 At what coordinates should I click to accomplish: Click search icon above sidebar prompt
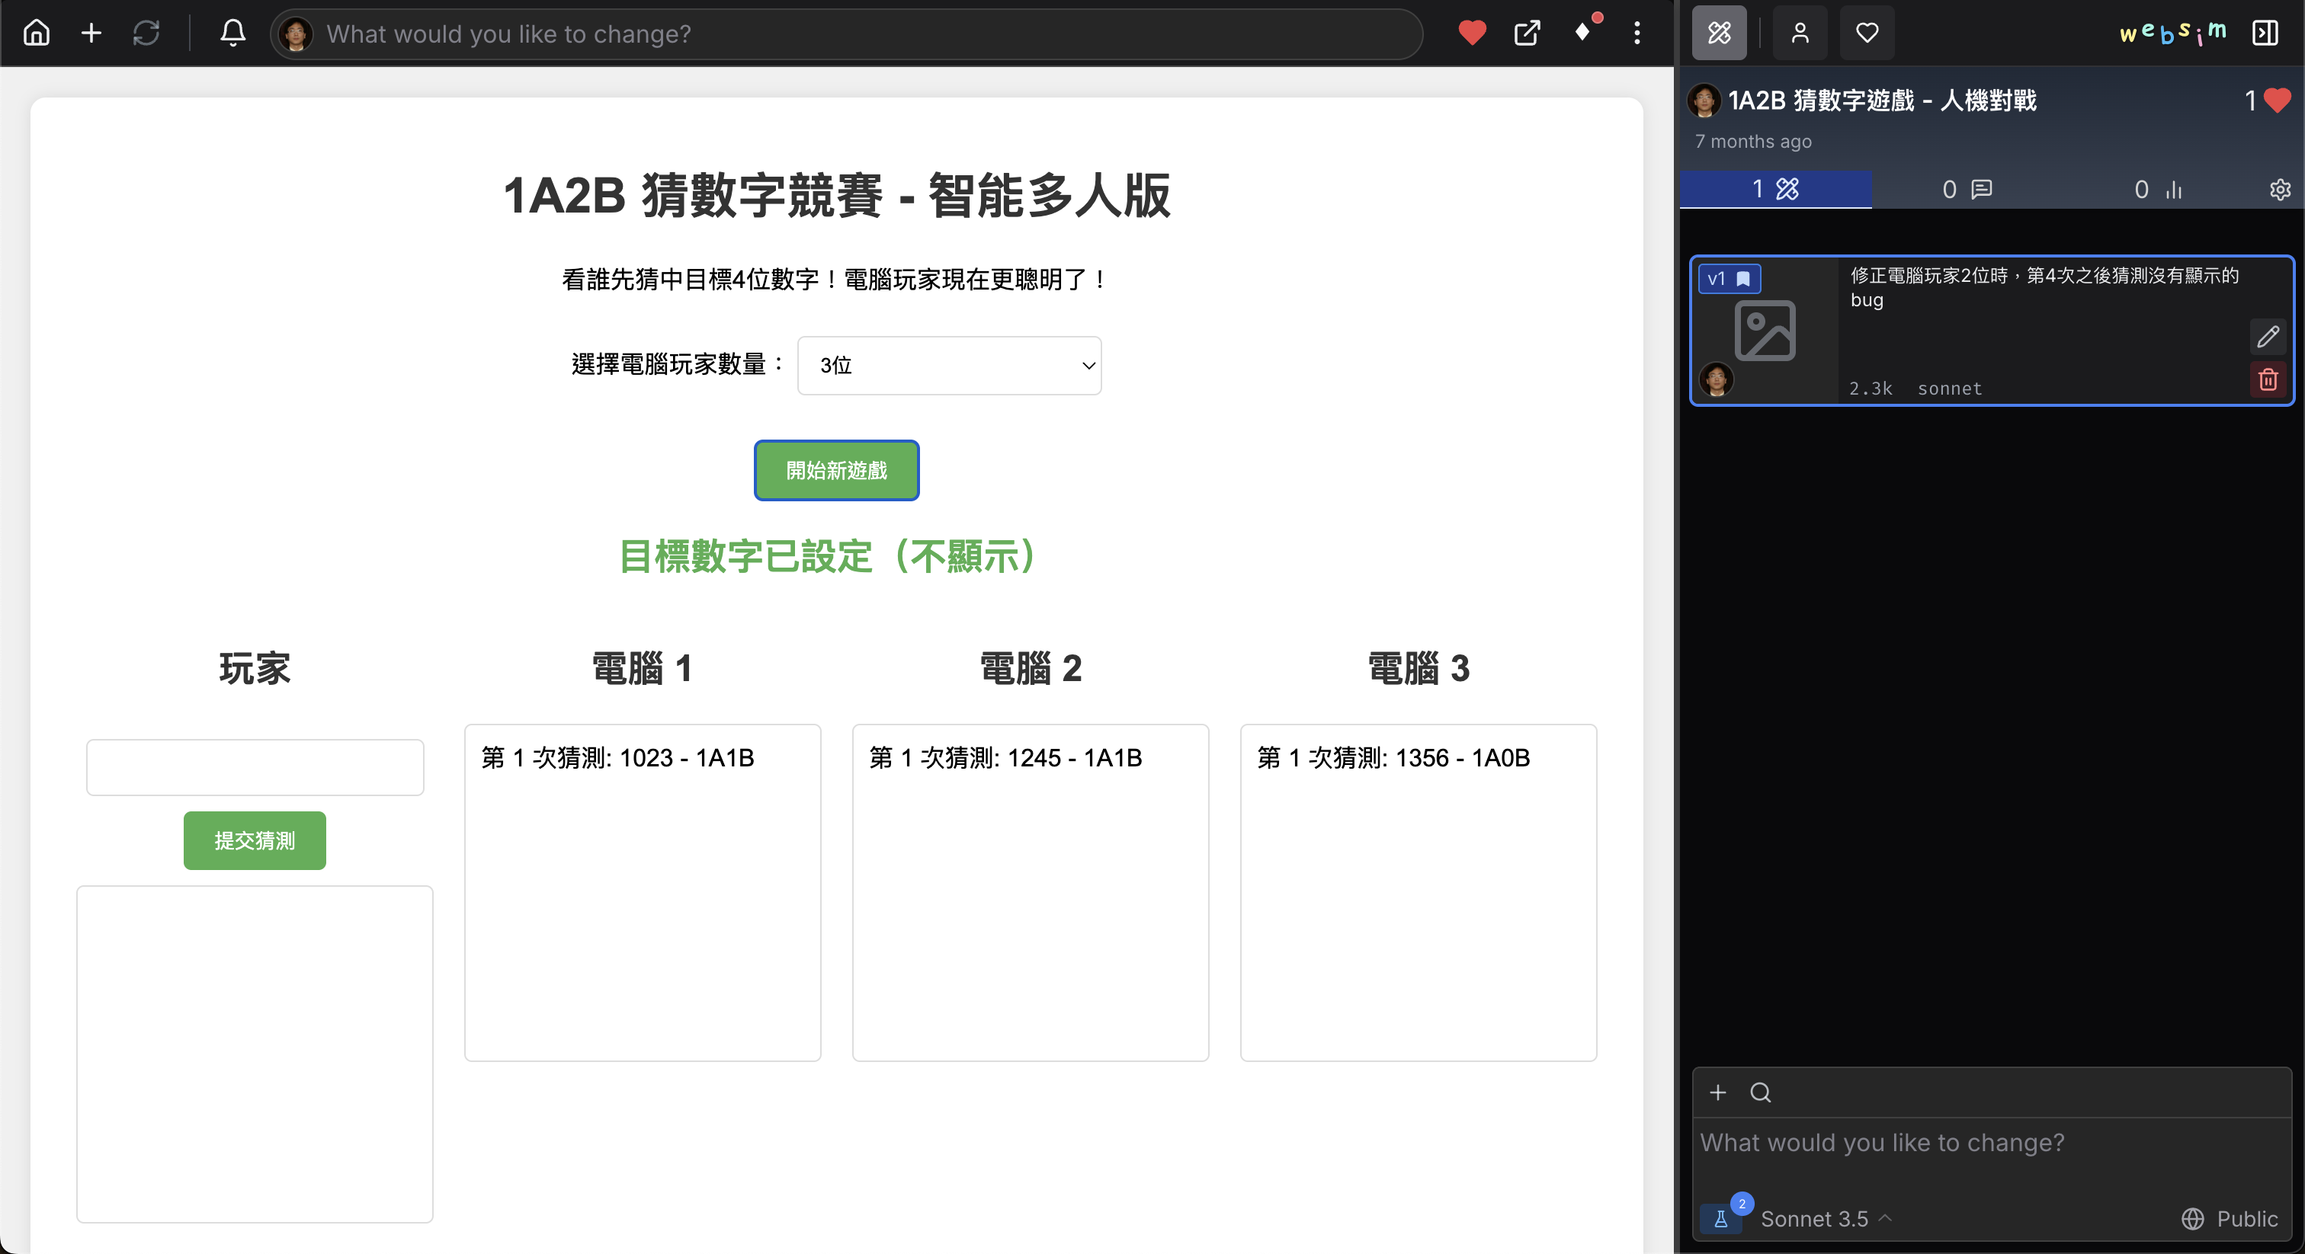click(1761, 1092)
